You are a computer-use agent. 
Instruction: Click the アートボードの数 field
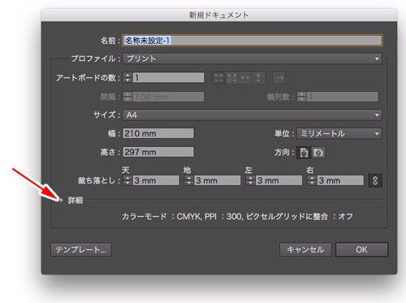click(168, 78)
